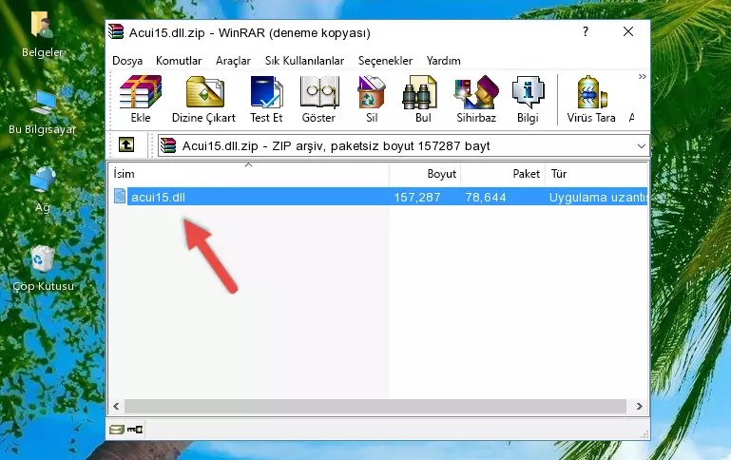
Task: Click the archive path combo box
Action: point(403,145)
